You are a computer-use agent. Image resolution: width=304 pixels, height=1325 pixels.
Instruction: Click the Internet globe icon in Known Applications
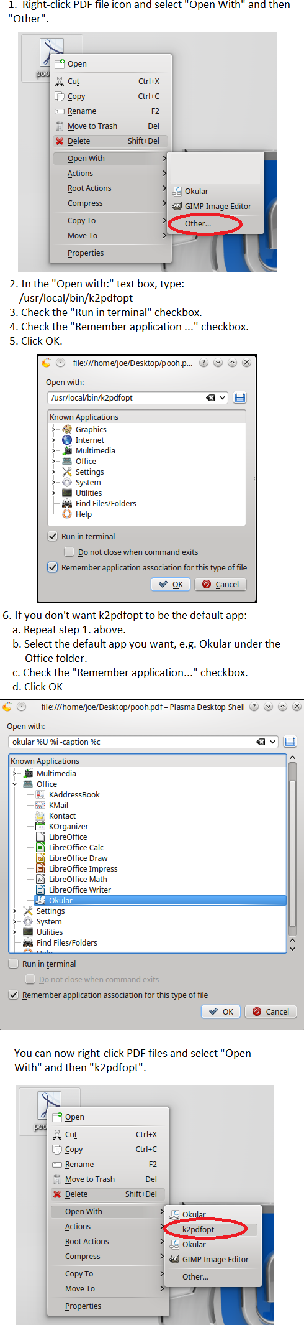(67, 440)
